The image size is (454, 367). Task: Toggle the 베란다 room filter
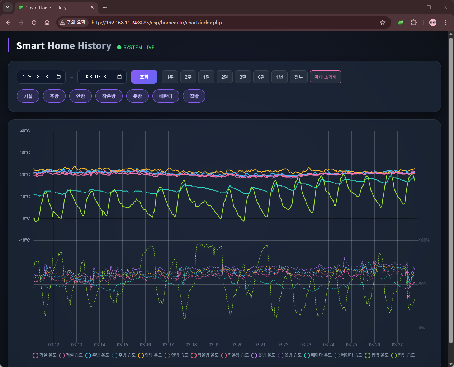166,96
